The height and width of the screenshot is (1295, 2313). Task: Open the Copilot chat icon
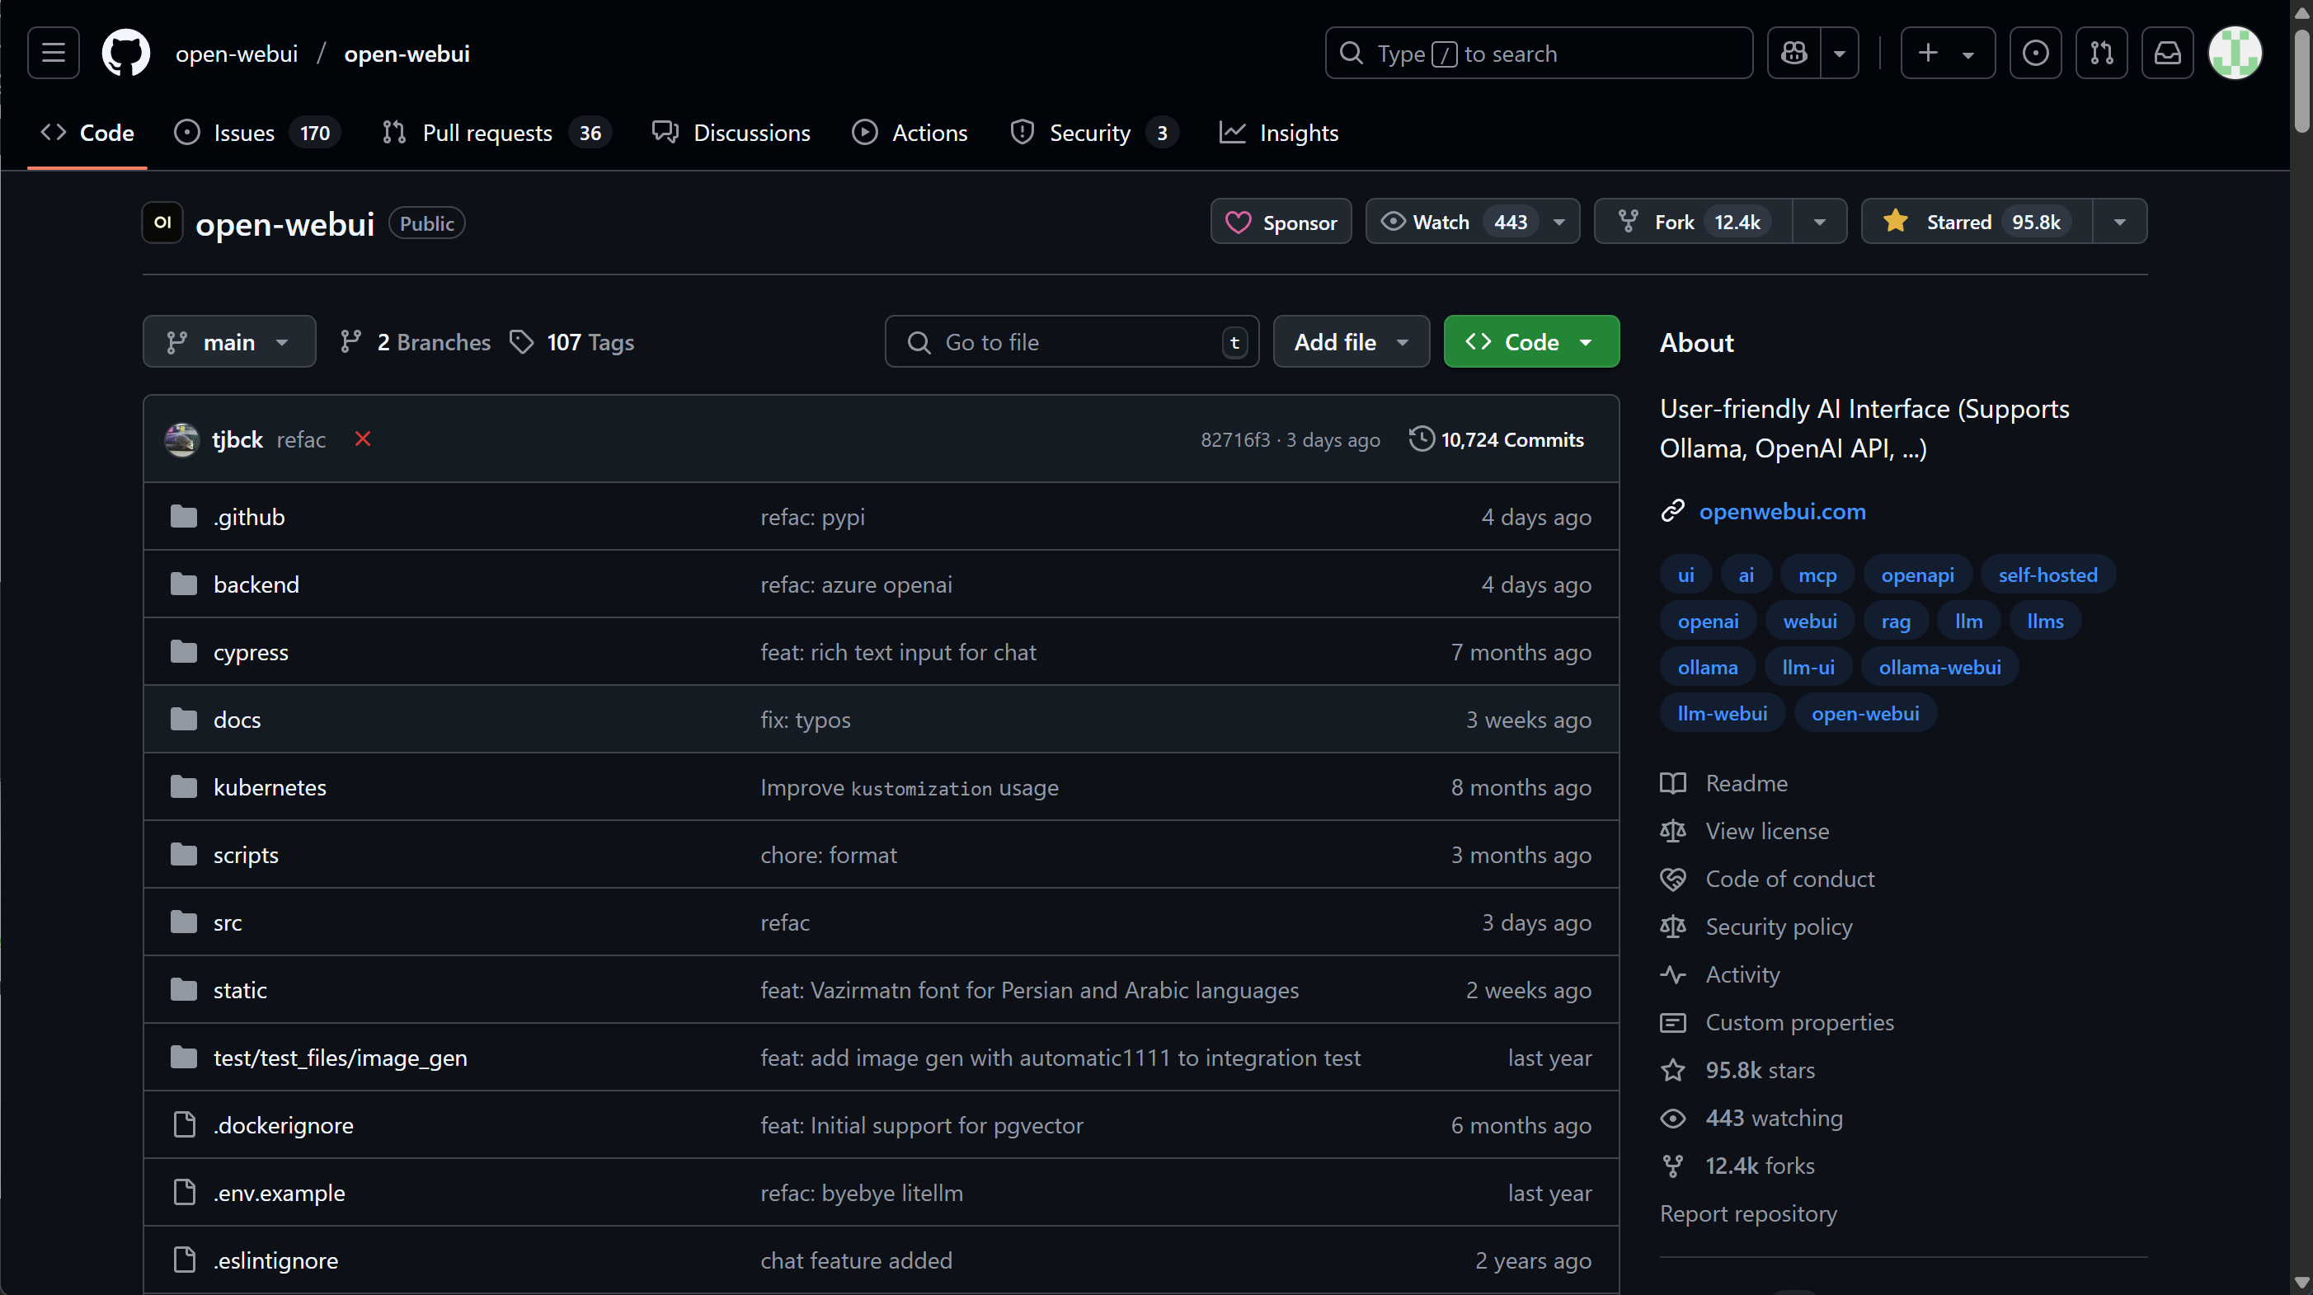1794,53
